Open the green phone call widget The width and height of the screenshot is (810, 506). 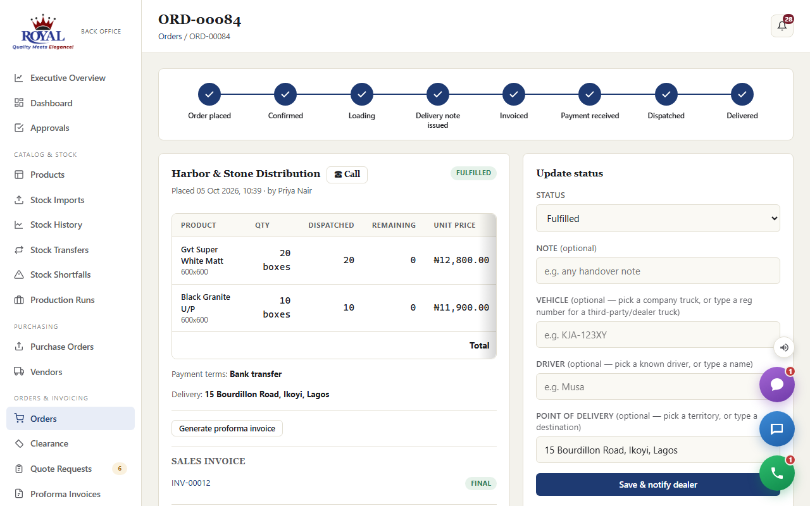777,473
